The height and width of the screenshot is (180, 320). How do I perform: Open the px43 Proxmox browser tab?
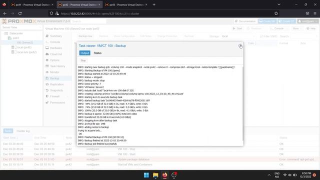(x=126, y=4)
